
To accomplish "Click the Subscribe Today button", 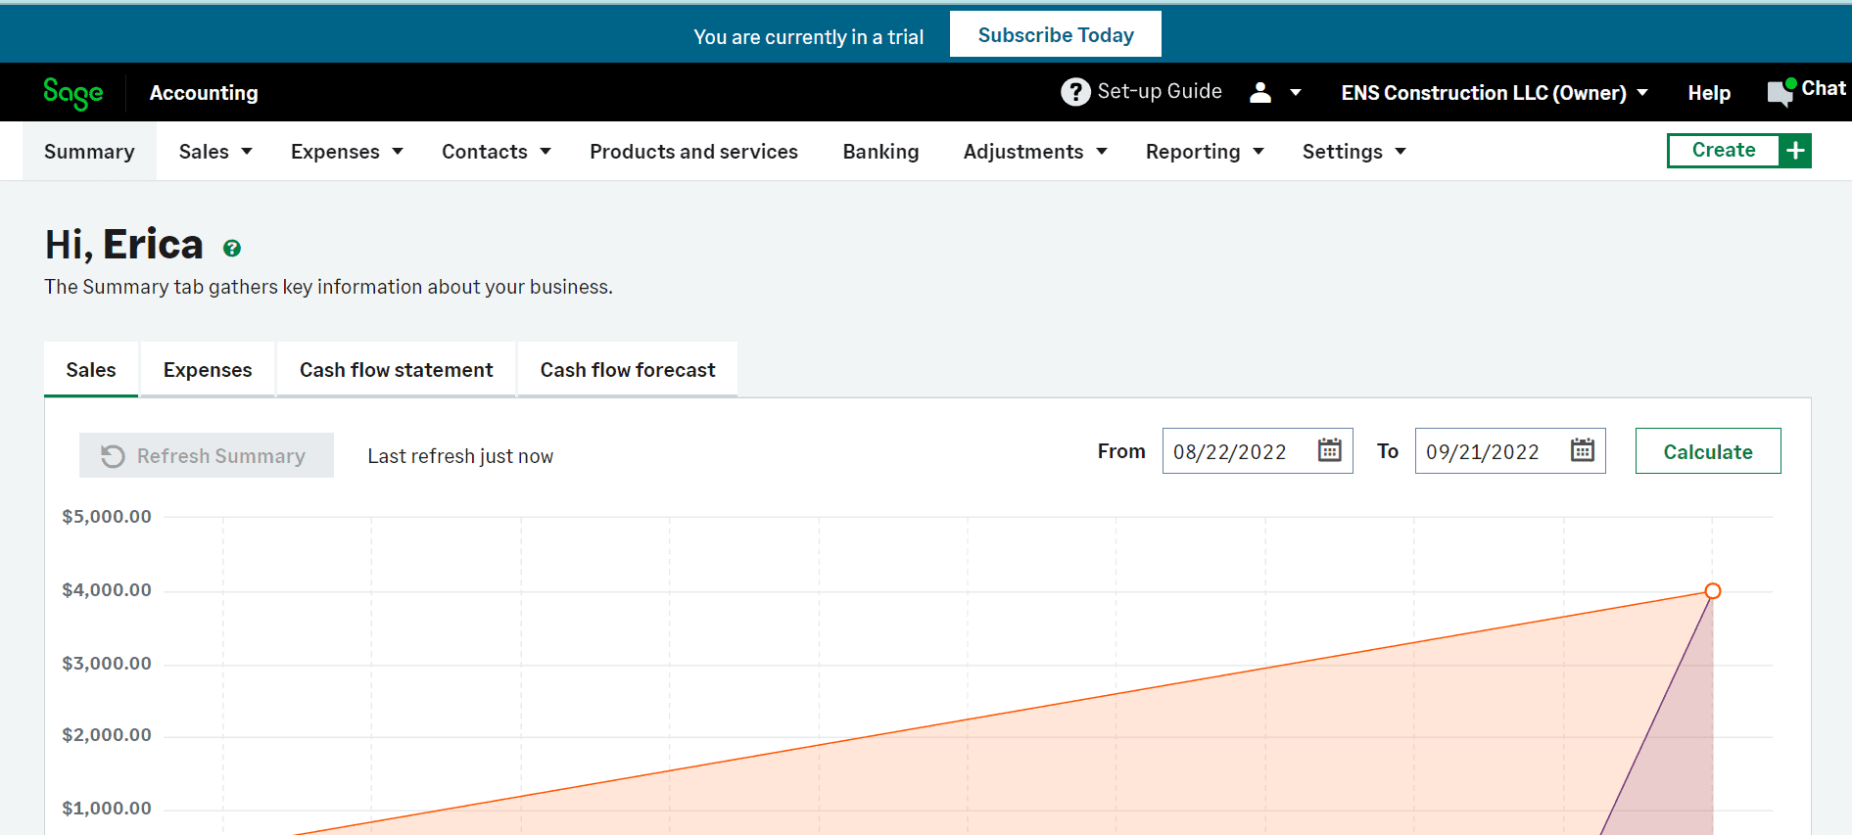I will click(x=1056, y=34).
